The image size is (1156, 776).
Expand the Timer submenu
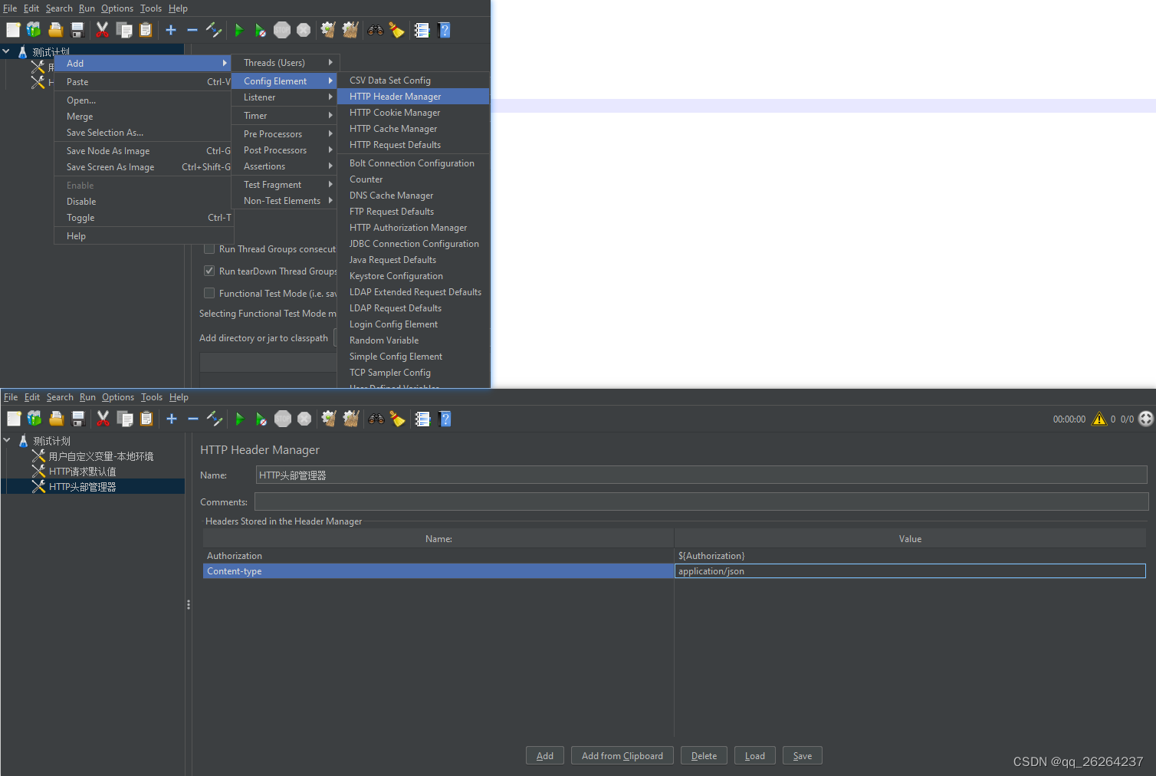[285, 116]
